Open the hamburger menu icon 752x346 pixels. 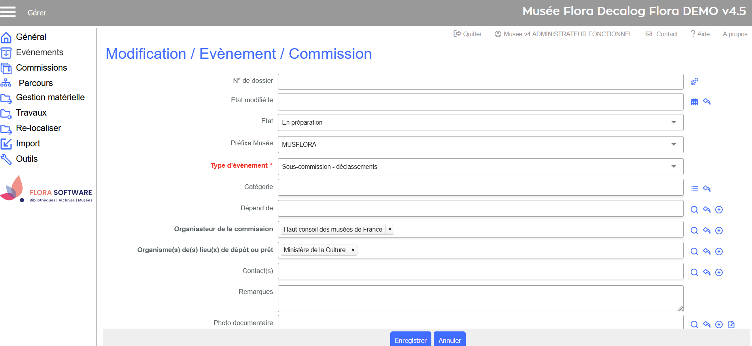[x=8, y=12]
